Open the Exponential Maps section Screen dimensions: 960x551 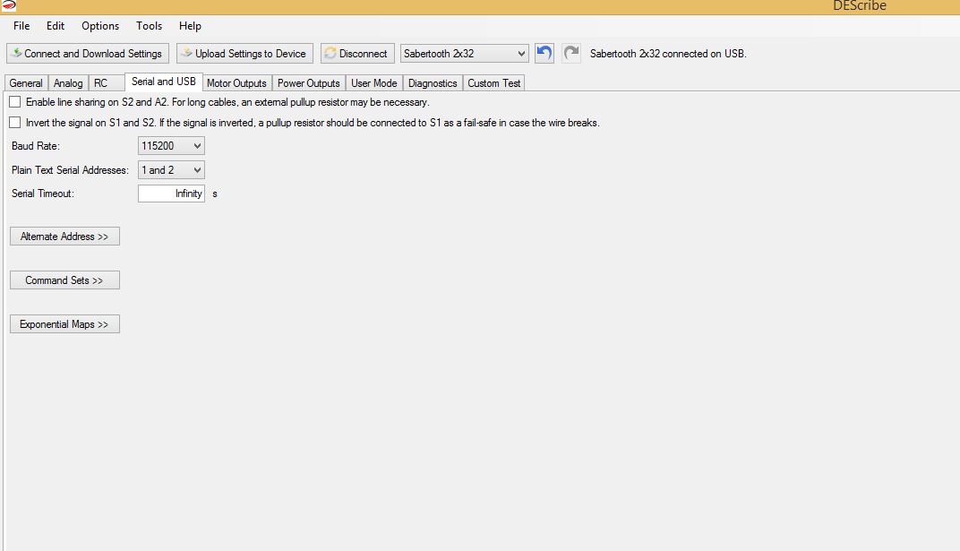pos(64,324)
